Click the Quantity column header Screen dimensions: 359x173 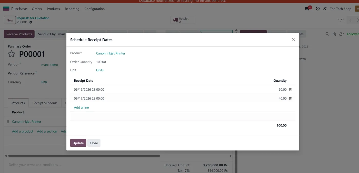tap(280, 81)
